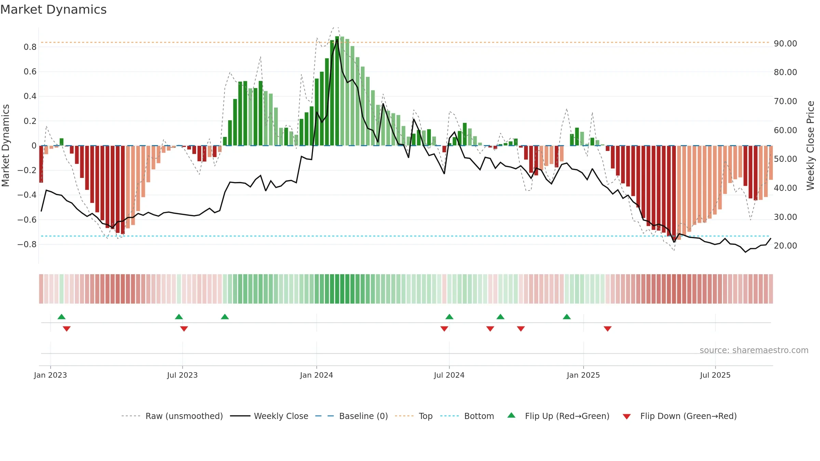Click the Jul 2025 x-axis label

click(715, 375)
